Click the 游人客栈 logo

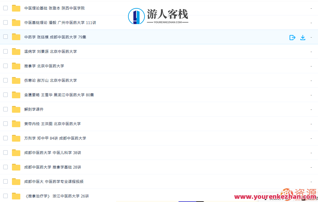pyautogui.click(x=158, y=14)
